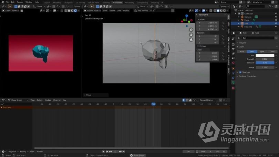Toggle visibility eye for Camera

(276, 17)
